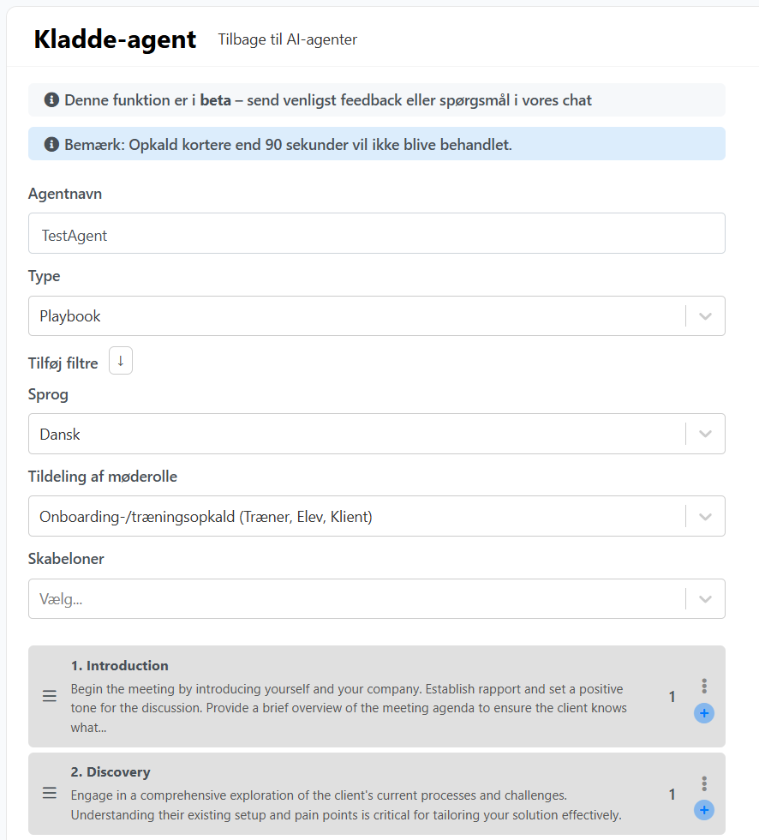Open three-dot menu for Discovery step
Viewport: 759px width, 840px height.
pos(704,783)
